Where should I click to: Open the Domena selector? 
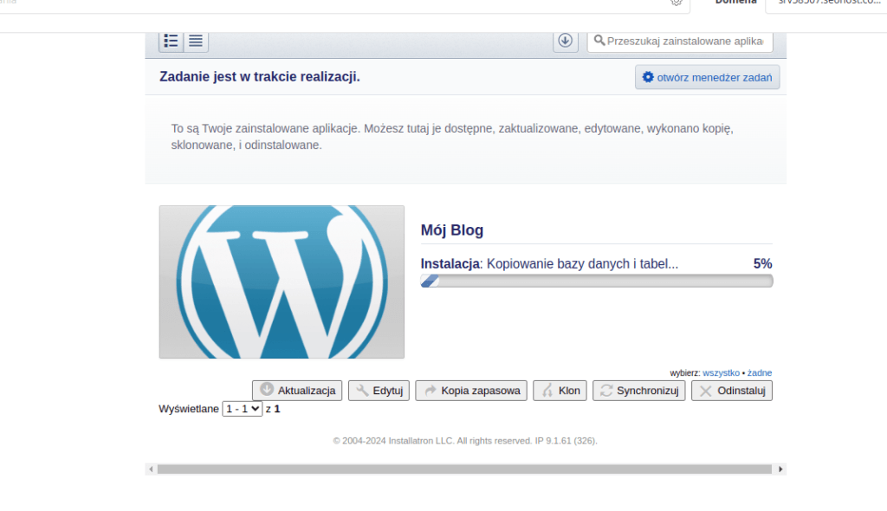click(735, 3)
